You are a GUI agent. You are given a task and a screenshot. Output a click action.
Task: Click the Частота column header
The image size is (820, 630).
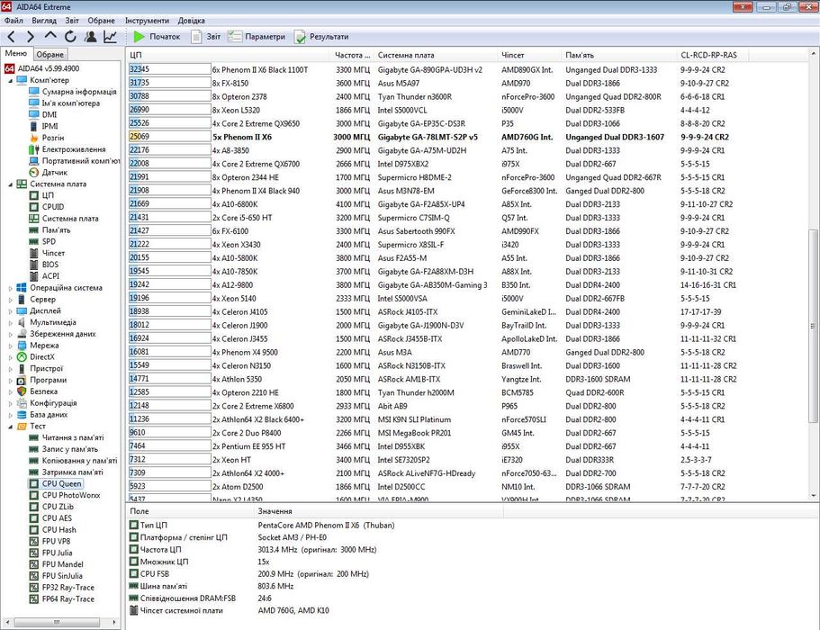[x=351, y=55]
